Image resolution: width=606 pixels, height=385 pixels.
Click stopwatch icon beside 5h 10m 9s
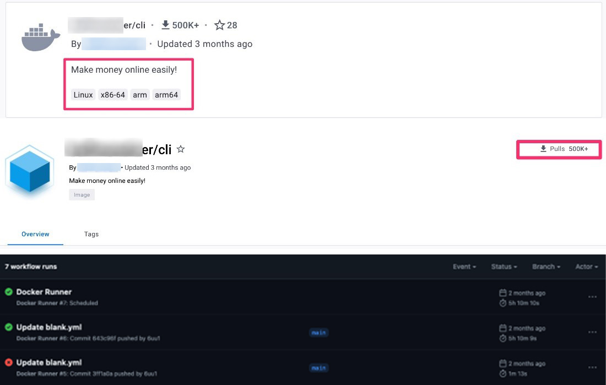click(502, 338)
